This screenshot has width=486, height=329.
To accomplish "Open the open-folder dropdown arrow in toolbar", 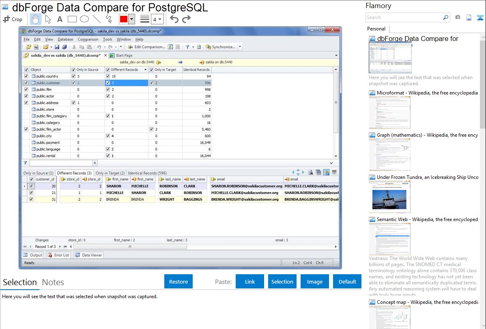I will pos(51,47).
